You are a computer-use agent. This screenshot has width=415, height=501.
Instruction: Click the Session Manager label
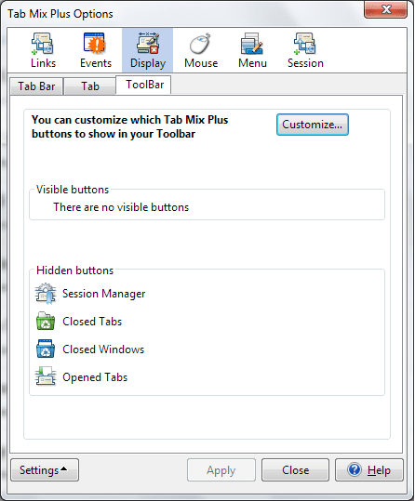(x=103, y=294)
